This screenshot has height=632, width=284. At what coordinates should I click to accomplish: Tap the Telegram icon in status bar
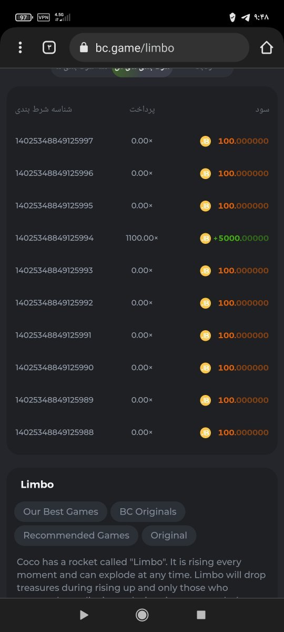pos(245,17)
